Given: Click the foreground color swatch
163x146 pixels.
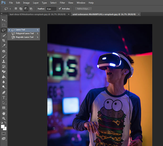Looking at the screenshot, I should coord(3,127).
